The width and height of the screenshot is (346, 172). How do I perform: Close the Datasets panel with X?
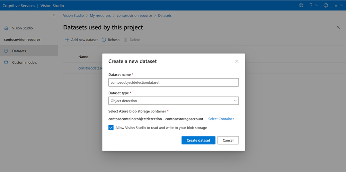338,27
